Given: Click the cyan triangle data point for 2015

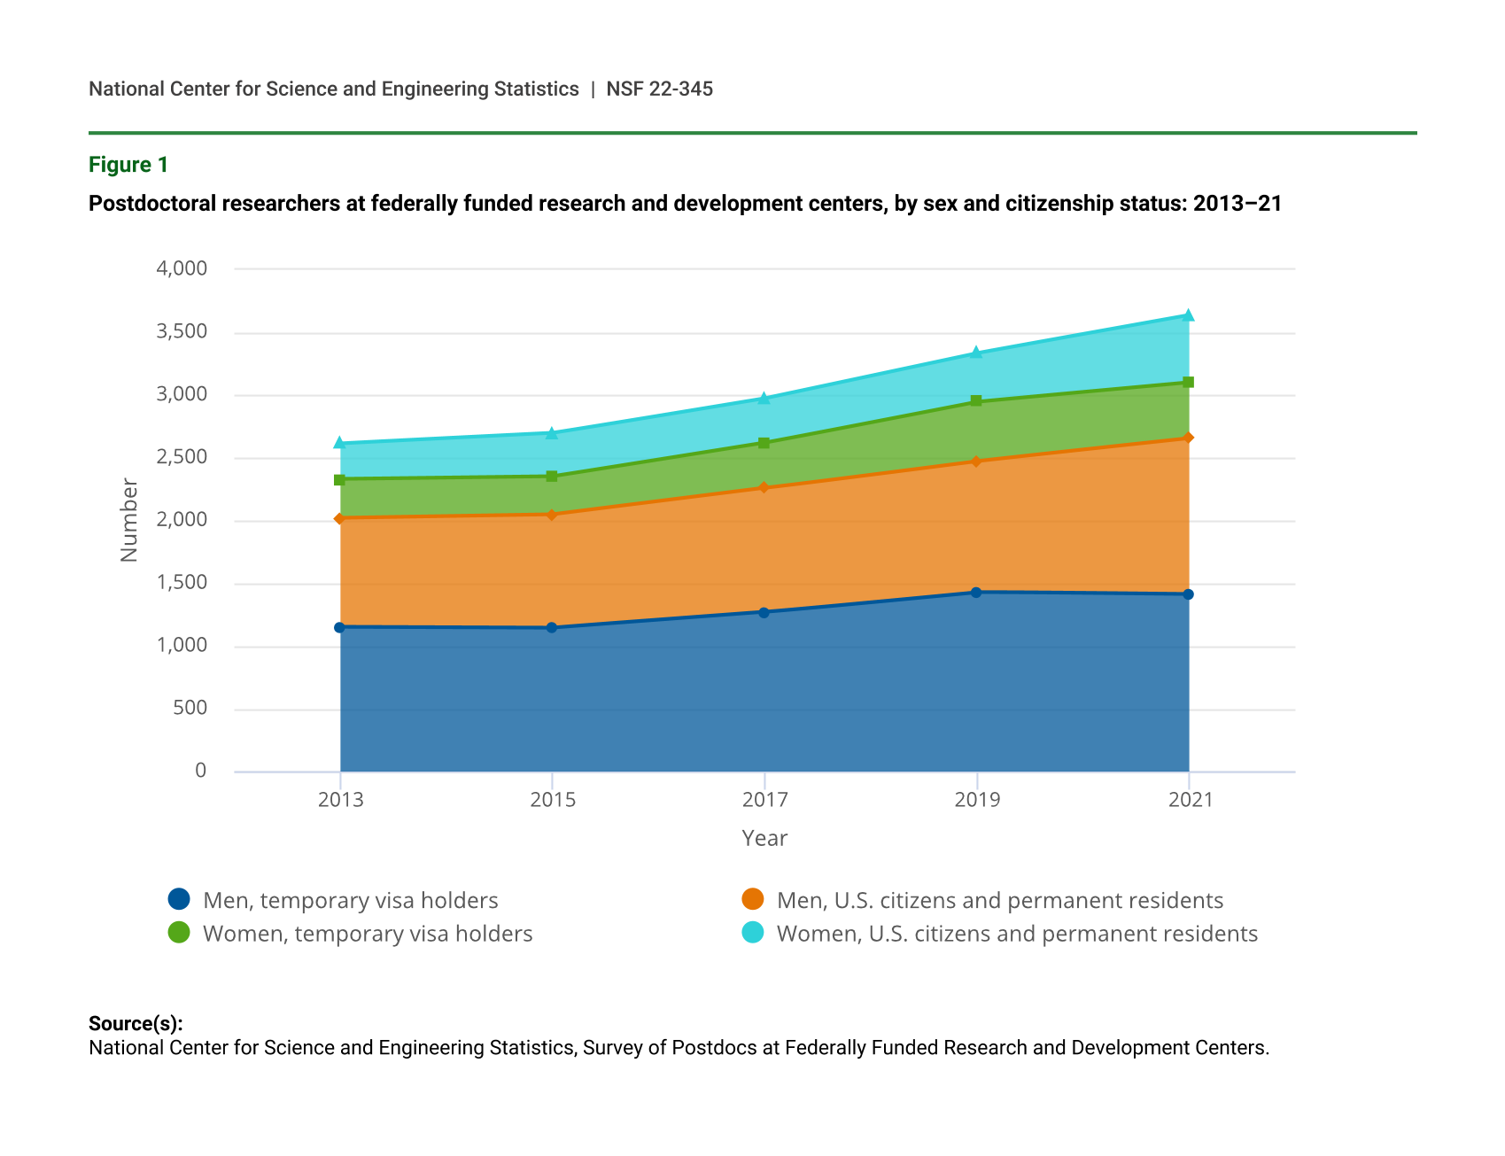Looking at the screenshot, I should tap(552, 433).
